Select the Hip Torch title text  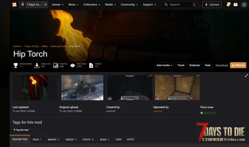pyautogui.click(x=30, y=54)
